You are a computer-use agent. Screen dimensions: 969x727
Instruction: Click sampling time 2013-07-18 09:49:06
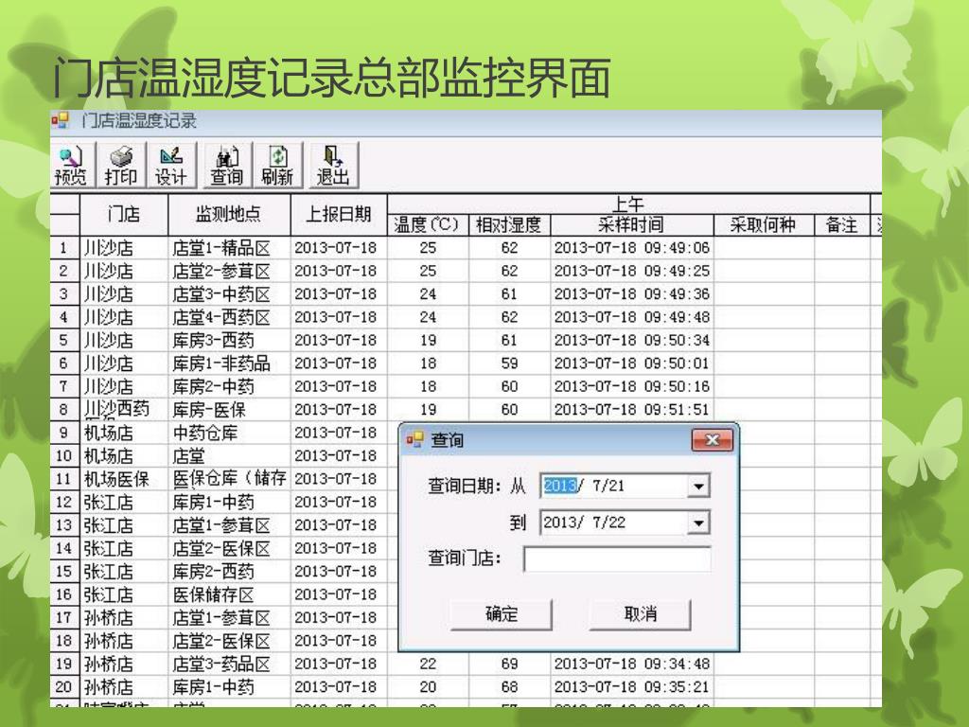click(x=631, y=248)
